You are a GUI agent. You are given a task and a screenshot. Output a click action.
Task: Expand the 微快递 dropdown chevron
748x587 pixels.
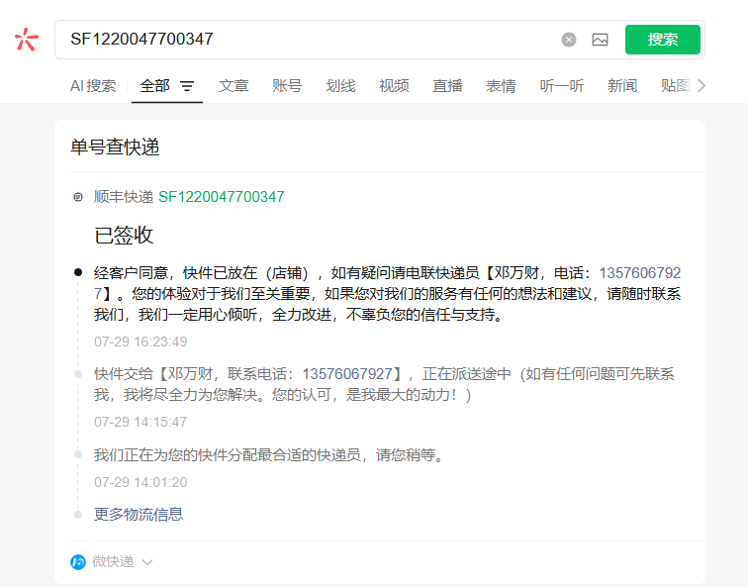tap(147, 562)
